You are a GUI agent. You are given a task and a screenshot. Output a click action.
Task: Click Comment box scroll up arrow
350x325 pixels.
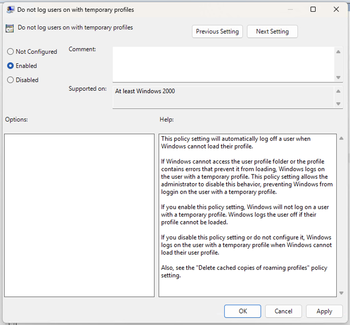338,52
